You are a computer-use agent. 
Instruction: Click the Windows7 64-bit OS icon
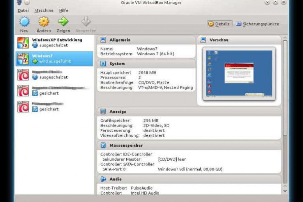pos(23,59)
